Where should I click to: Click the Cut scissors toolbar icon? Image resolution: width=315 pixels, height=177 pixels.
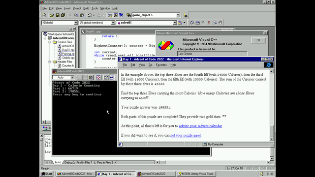[70, 15]
